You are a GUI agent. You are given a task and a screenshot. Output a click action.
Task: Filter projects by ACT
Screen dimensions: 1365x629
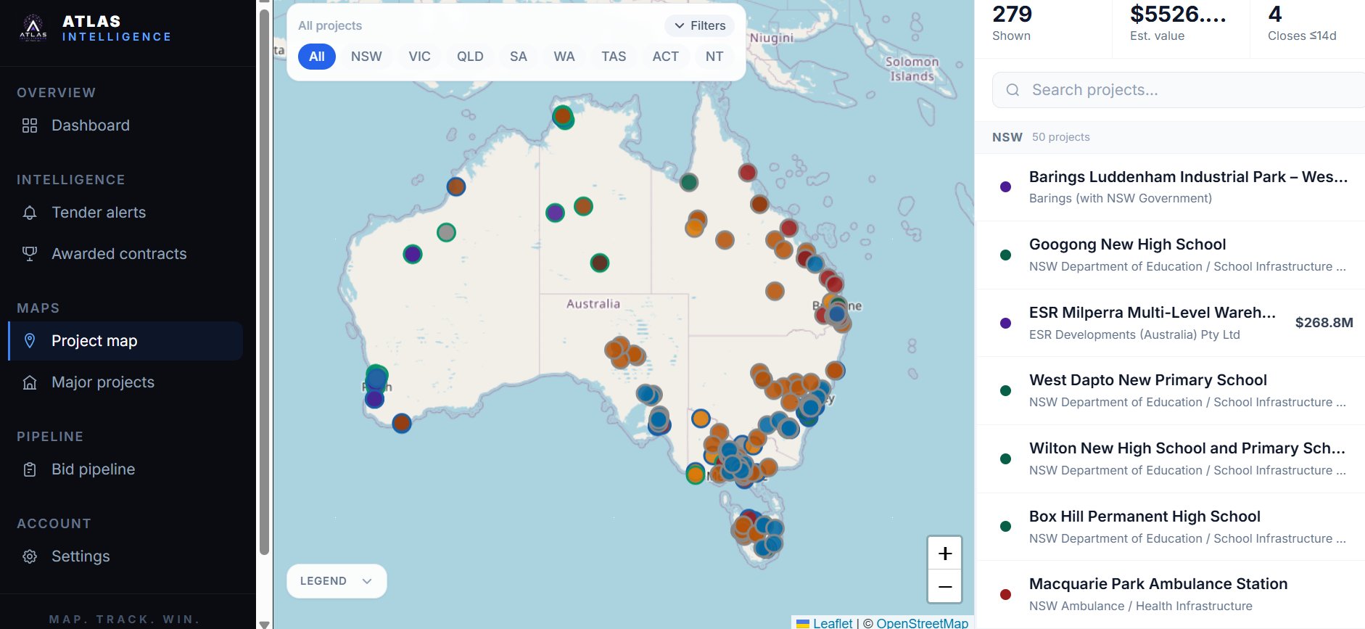[666, 57]
